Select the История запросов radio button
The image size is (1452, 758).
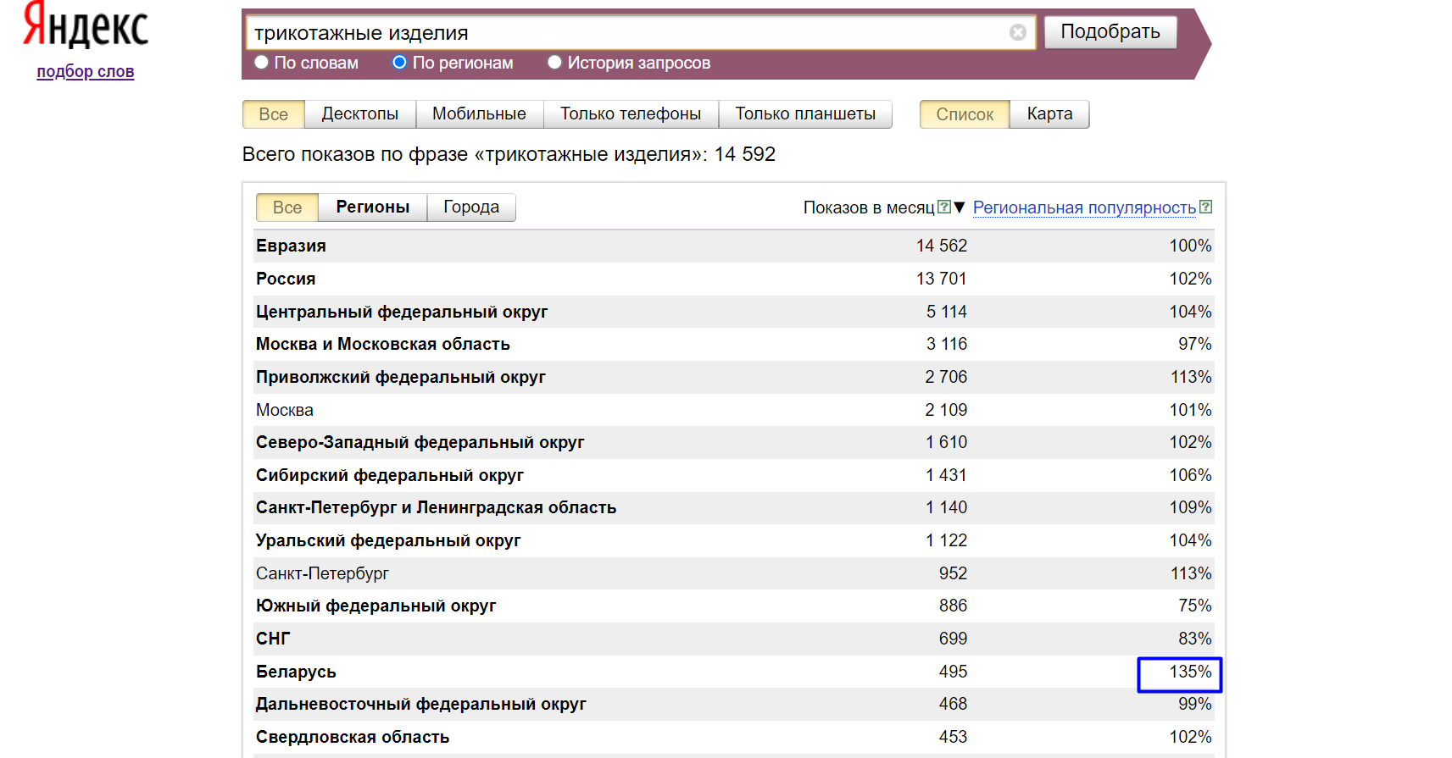[555, 62]
